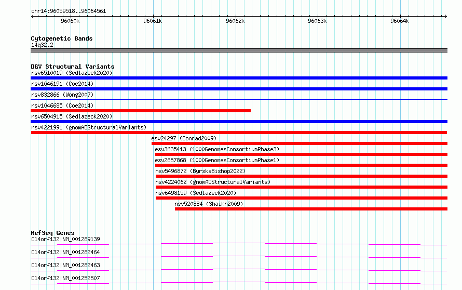This screenshot has width=462, height=290.
Task: Click the 96062k ruler tick label
Action: coord(235,21)
